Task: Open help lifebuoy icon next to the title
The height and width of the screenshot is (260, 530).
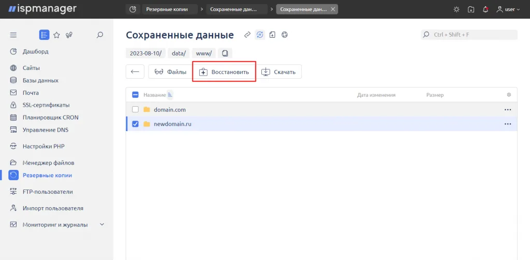Action: coord(285,35)
